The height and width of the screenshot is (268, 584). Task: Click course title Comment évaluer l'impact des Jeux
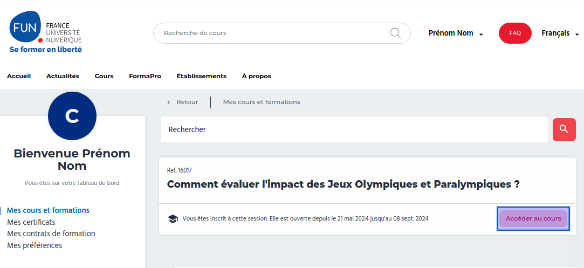pos(343,184)
